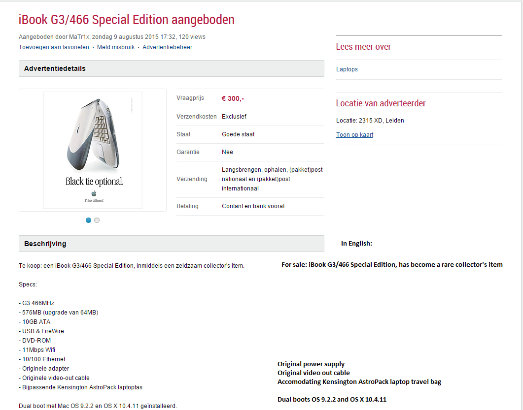Report the ad via Meld misbruik
Image resolution: width=523 pixels, height=410 pixels.
[116, 47]
